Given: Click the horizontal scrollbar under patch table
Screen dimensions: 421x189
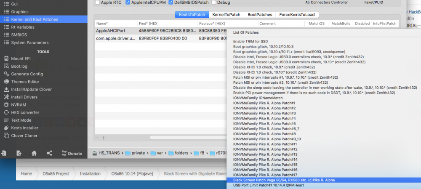Looking at the screenshot, I should [x=188, y=138].
